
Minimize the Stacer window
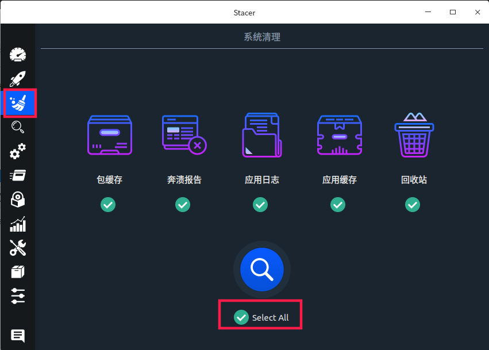428,12
